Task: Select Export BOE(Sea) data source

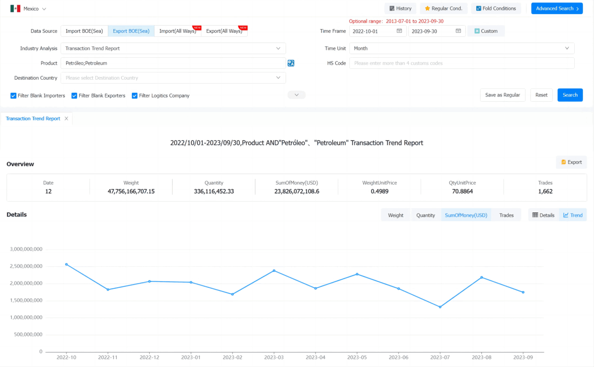Action: (131, 31)
